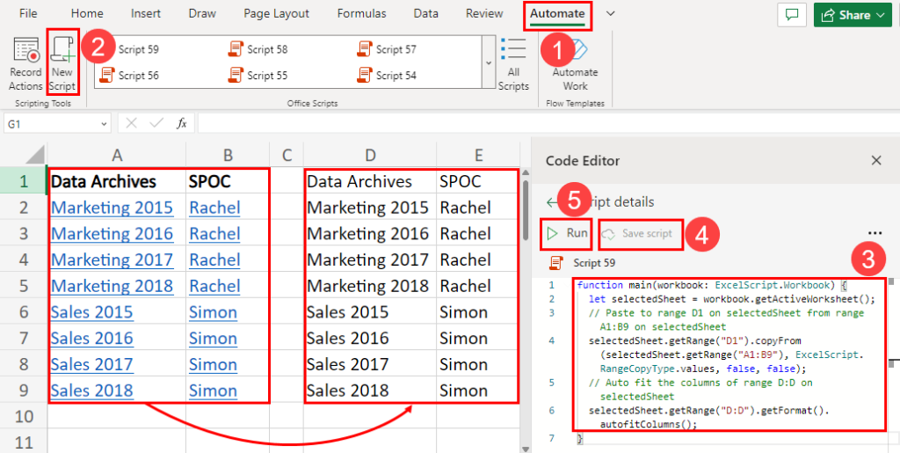900x453 pixels.
Task: Select column E header
Action: click(478, 155)
